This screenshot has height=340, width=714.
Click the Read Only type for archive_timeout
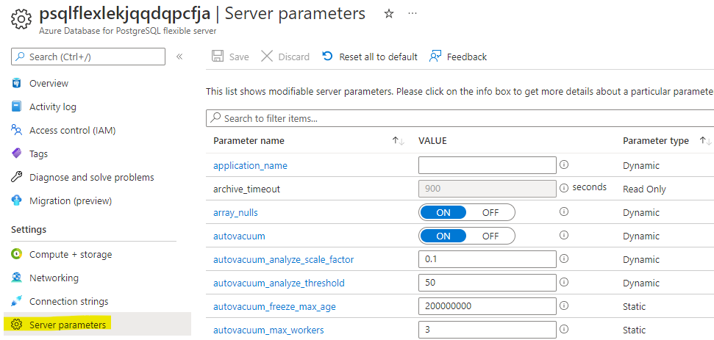pos(644,189)
